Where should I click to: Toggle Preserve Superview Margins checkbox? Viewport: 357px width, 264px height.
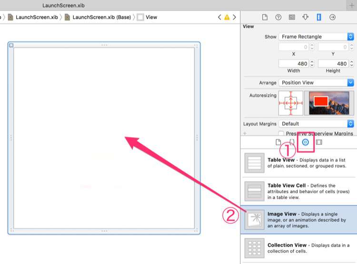tap(281, 133)
